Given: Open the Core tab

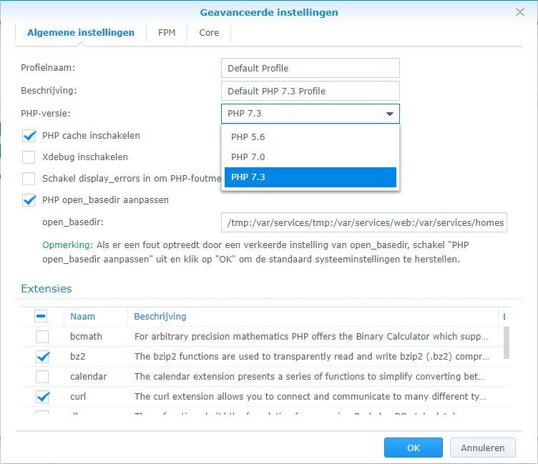Looking at the screenshot, I should coord(209,33).
